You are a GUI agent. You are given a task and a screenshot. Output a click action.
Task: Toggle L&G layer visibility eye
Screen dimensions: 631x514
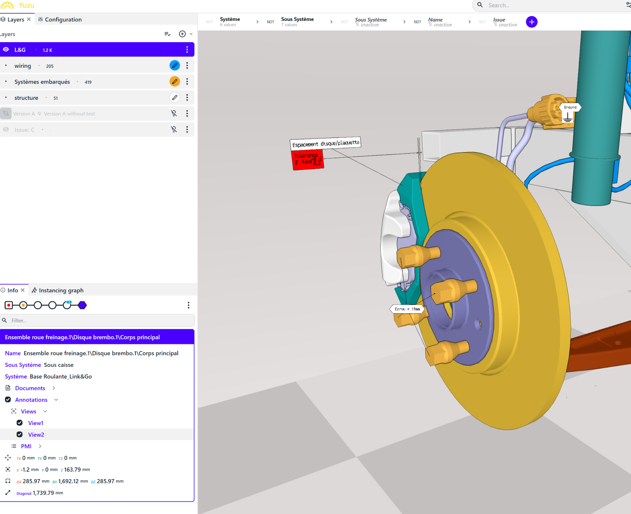6,50
